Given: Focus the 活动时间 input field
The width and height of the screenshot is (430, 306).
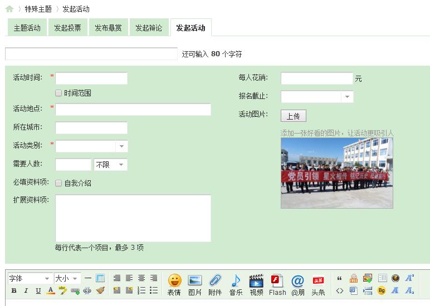Looking at the screenshot, I should click(x=91, y=78).
